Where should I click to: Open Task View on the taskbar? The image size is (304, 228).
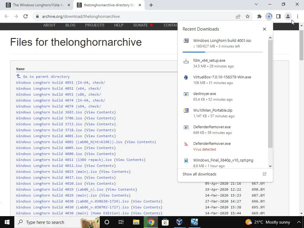pyautogui.click(x=121, y=222)
